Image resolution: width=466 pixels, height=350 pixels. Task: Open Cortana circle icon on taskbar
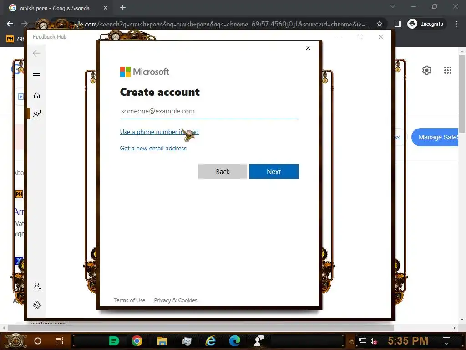click(x=38, y=341)
